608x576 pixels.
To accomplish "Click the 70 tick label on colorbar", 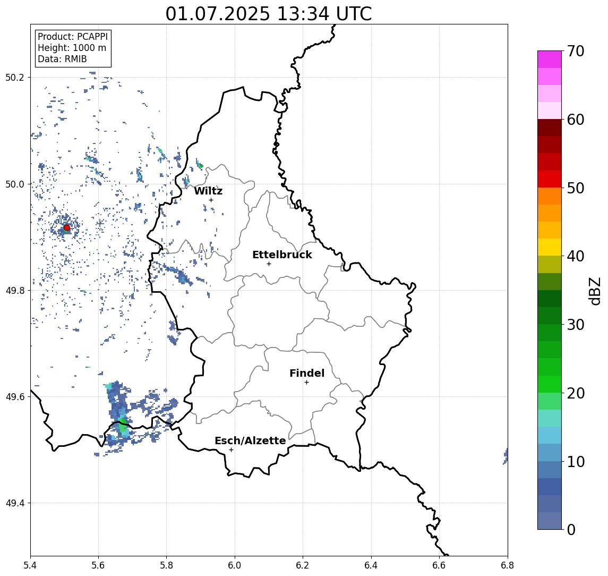I will 576,51.
